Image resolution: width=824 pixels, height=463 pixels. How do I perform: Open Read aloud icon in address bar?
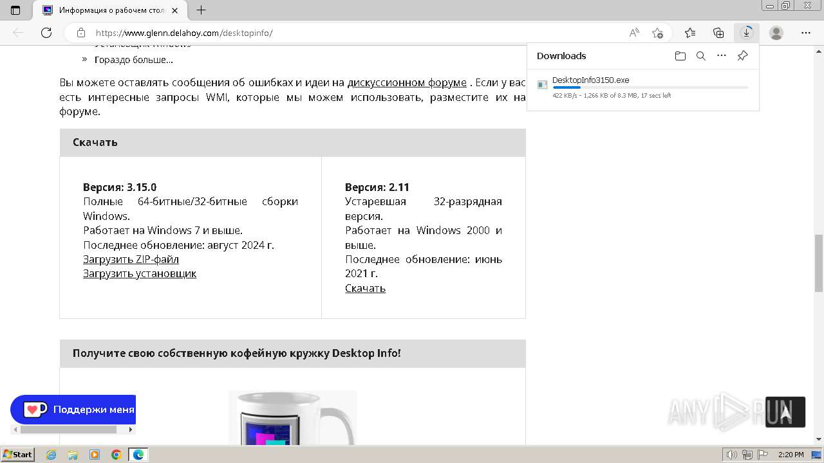pos(635,33)
